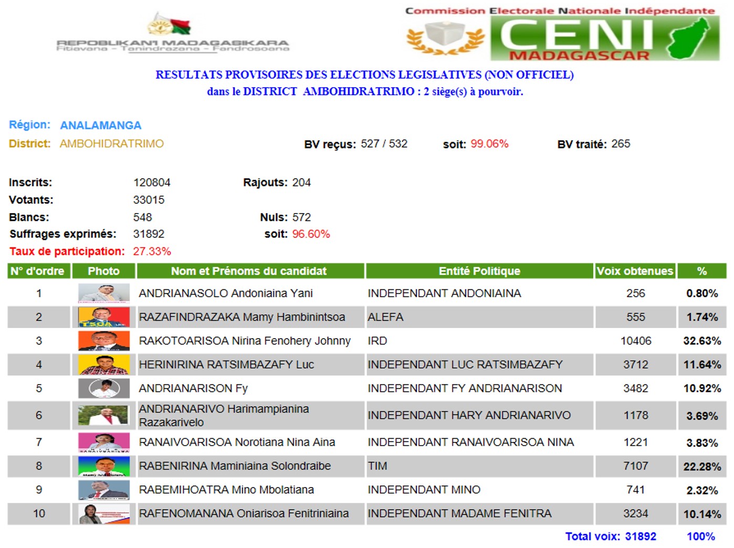Click the 96.60% suffrages percentage
Screen dimensions: 734x548
click(x=311, y=234)
